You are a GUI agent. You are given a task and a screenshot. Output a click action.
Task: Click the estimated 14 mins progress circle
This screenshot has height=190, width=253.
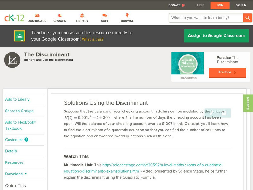[x=188, y=63]
